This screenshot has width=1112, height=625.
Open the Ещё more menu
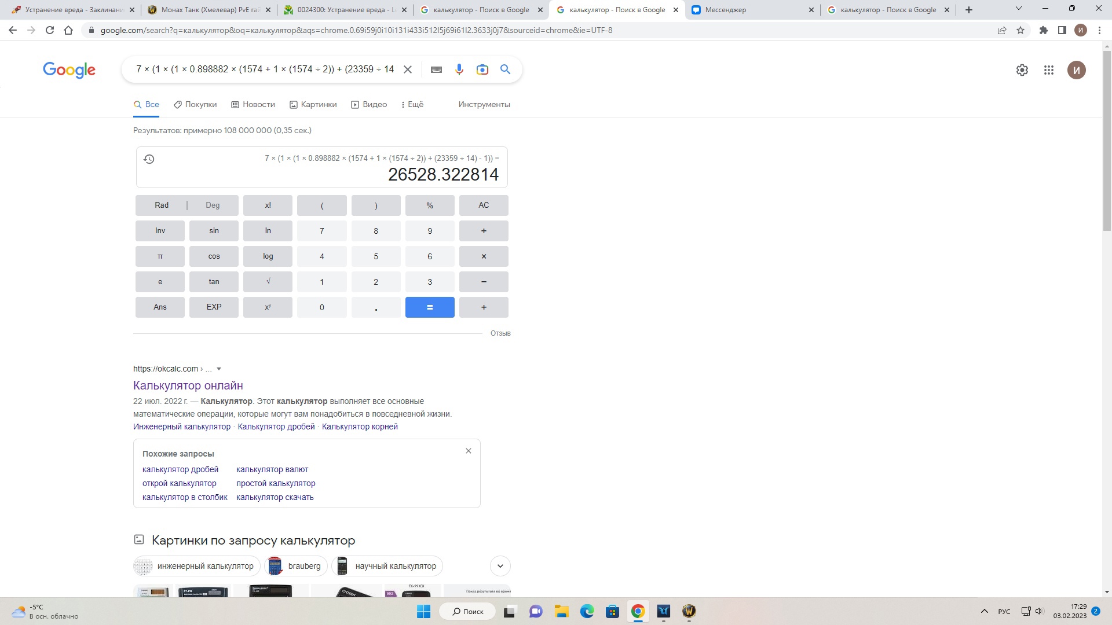[x=412, y=104]
